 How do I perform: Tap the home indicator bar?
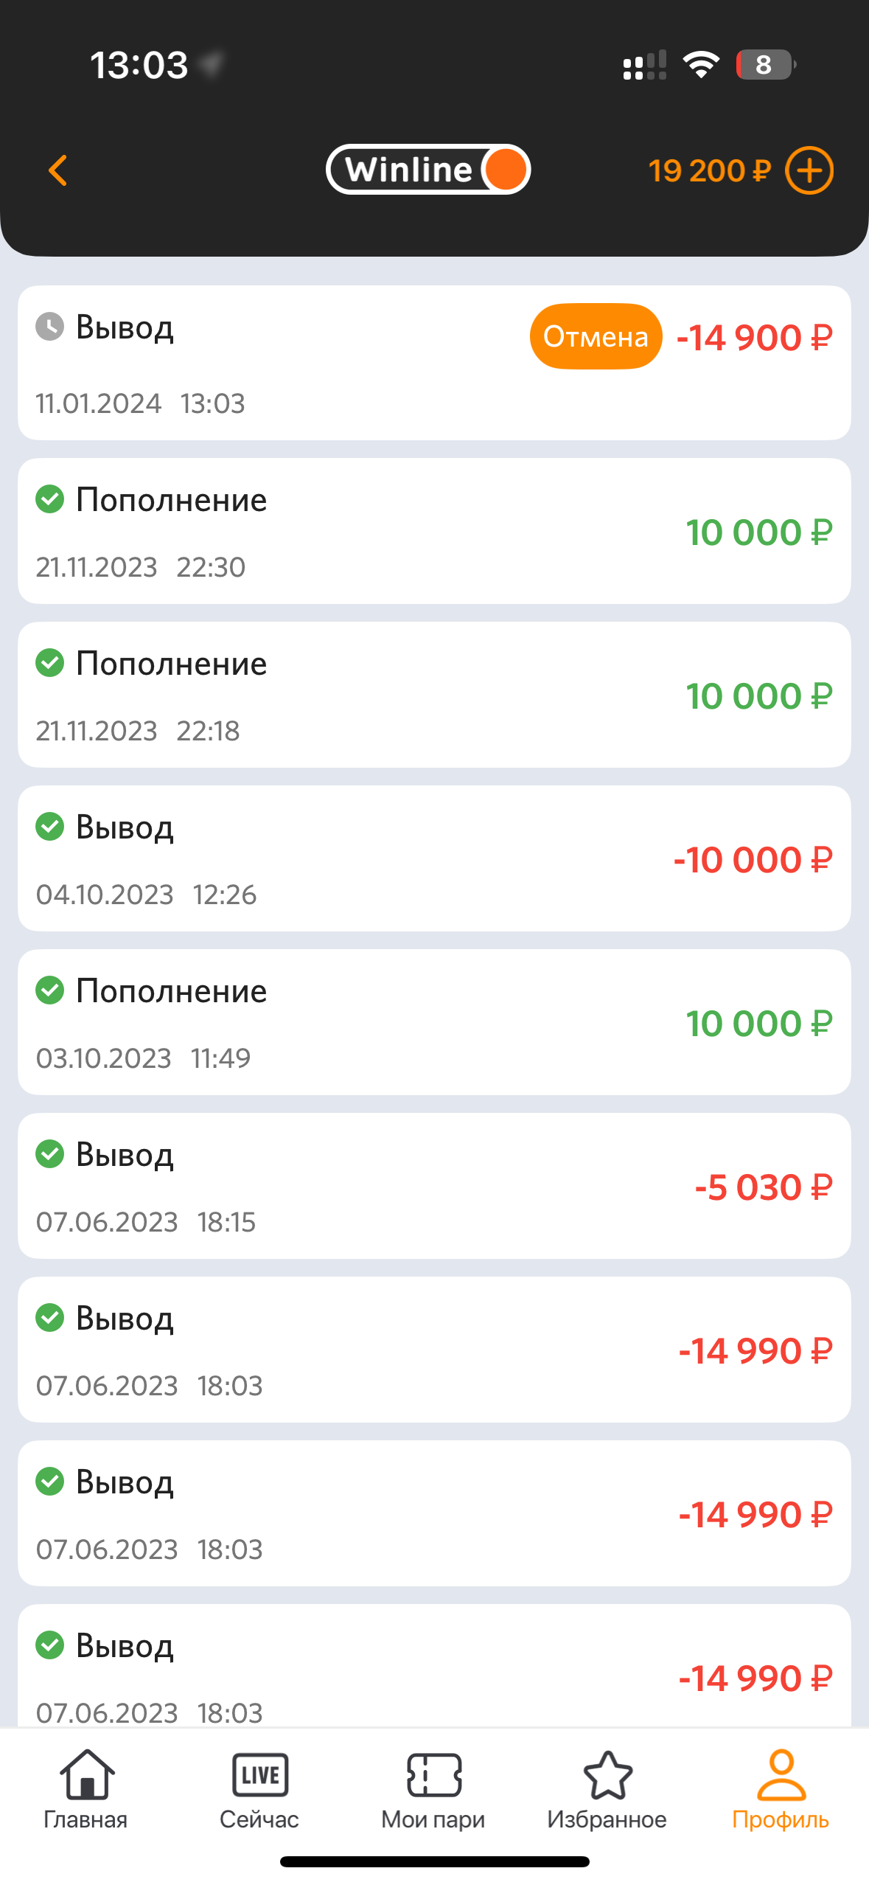[x=434, y=1861]
